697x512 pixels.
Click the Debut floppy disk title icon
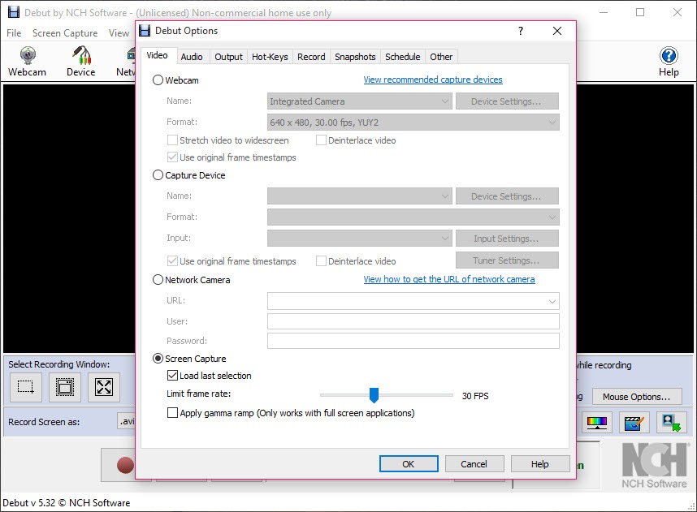tap(145, 31)
